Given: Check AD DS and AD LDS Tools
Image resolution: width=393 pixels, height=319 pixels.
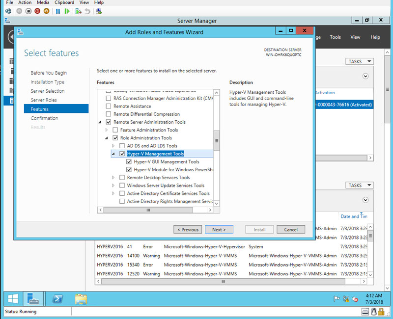Looking at the screenshot, I should point(122,146).
